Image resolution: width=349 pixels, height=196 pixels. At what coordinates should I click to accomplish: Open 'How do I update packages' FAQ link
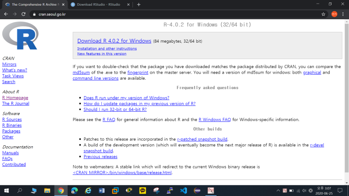click(x=140, y=104)
